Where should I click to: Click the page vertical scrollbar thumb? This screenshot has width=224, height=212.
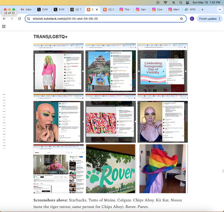point(223,171)
